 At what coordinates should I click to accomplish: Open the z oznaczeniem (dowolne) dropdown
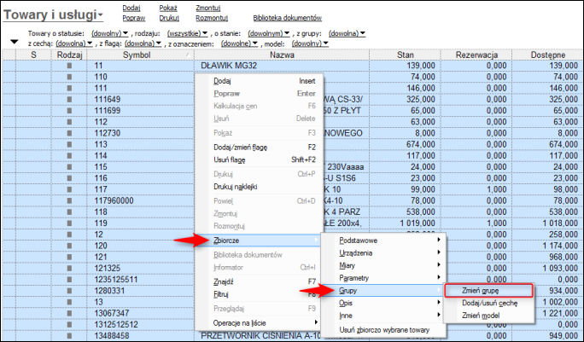(x=239, y=43)
